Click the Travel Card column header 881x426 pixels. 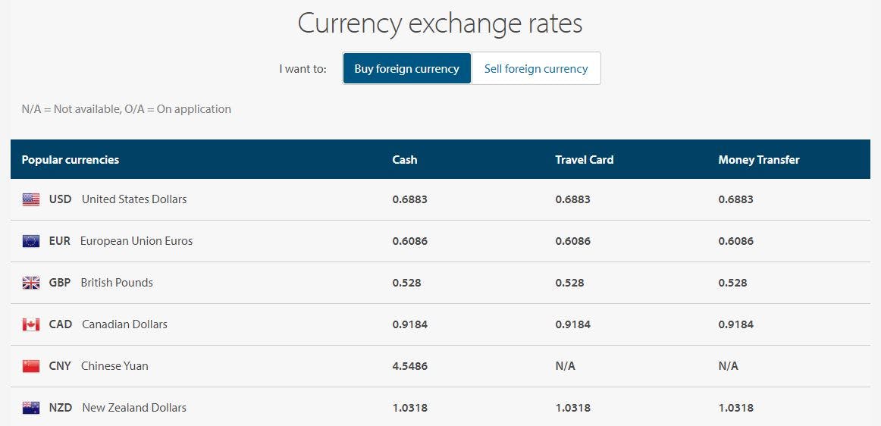click(x=585, y=160)
